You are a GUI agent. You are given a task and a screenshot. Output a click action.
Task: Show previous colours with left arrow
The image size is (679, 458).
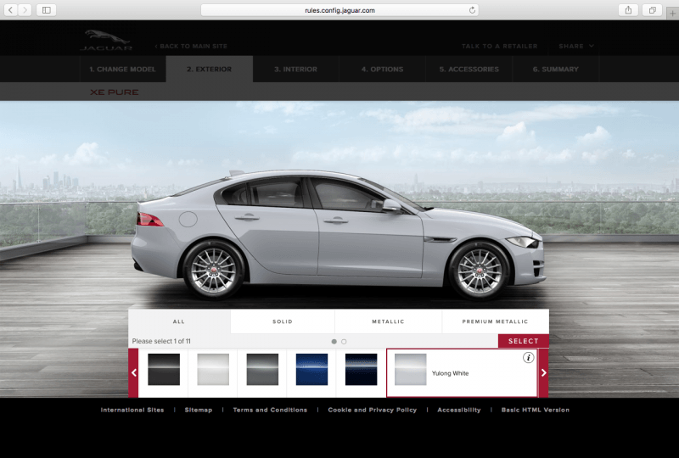pyautogui.click(x=133, y=372)
